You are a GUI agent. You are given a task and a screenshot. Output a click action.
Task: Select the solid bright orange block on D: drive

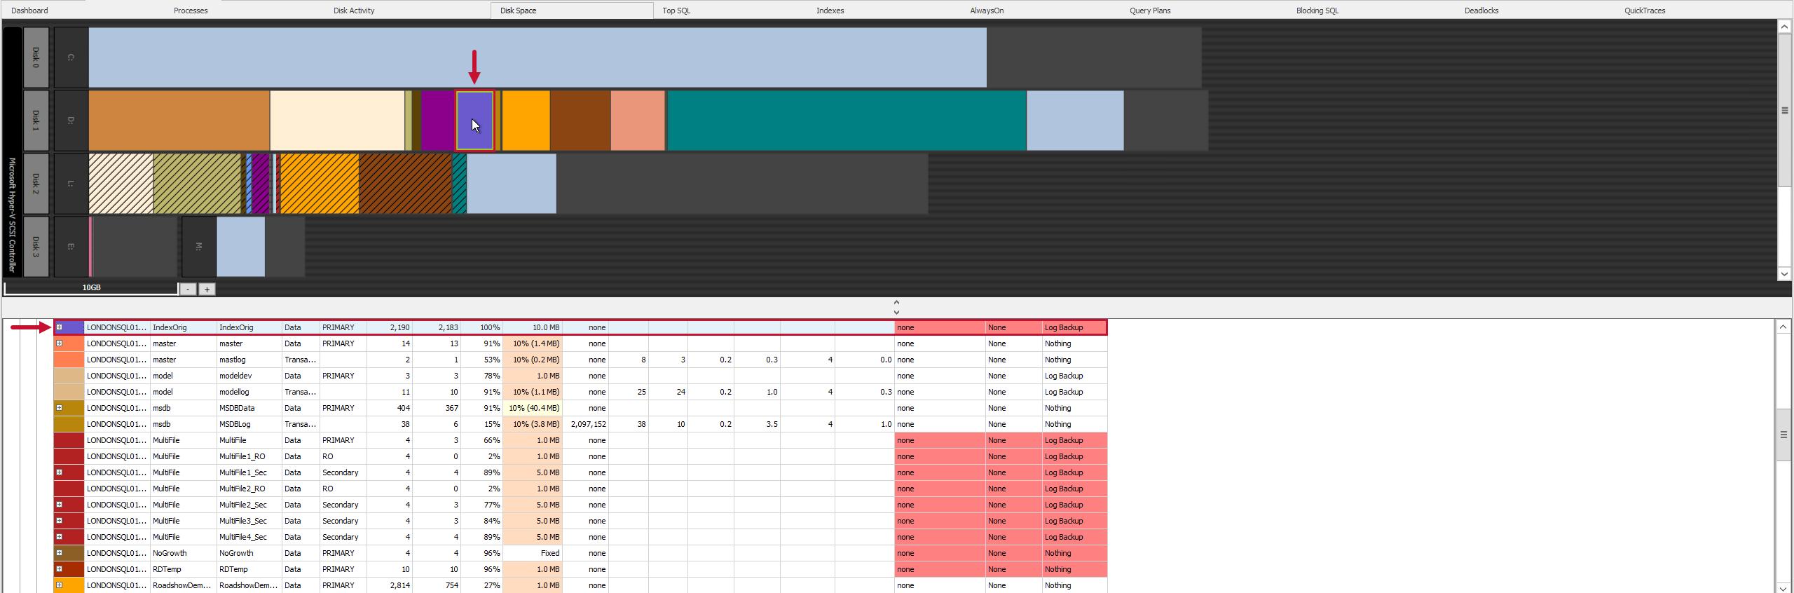click(526, 121)
